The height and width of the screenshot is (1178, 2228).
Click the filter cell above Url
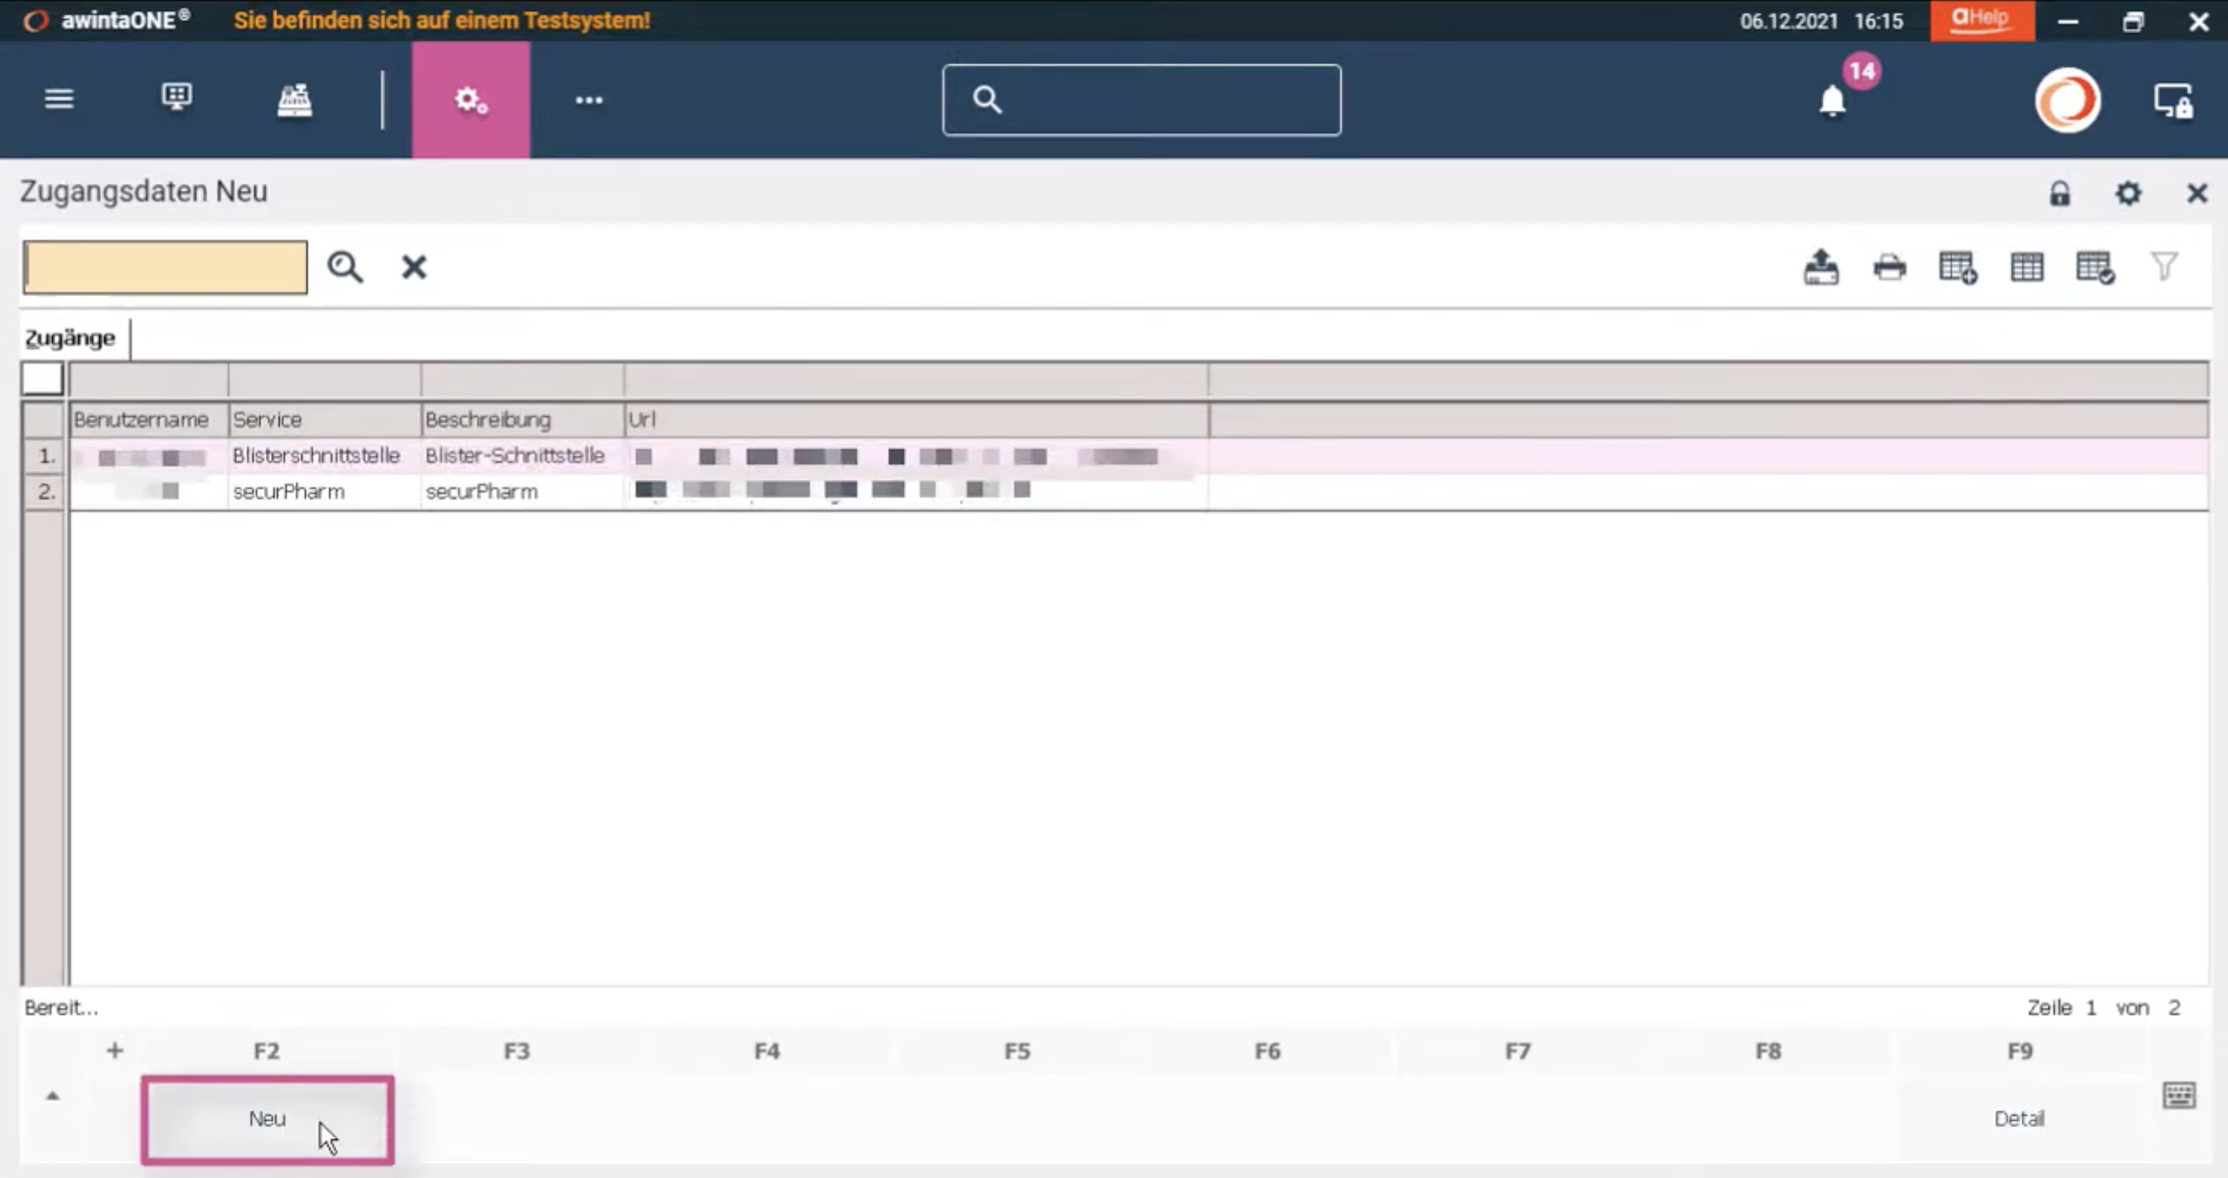(916, 380)
